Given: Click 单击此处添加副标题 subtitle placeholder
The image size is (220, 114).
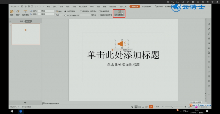Looking at the screenshot, I should coord(123,65).
